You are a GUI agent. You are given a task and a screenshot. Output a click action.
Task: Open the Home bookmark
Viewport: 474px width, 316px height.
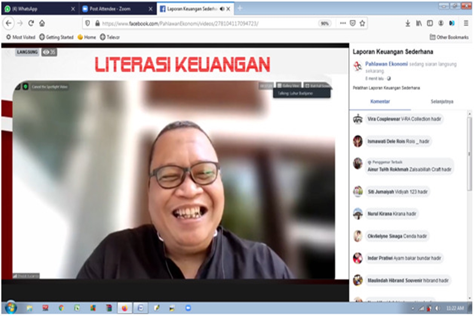pyautogui.click(x=87, y=37)
